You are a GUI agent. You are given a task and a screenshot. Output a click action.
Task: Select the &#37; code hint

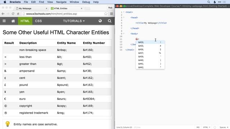(x=150, y=53)
